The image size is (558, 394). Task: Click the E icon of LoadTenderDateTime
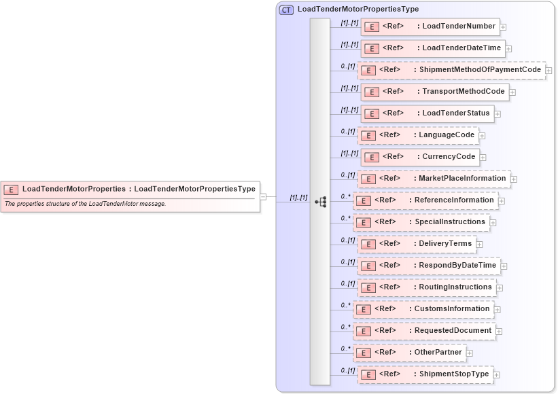click(x=372, y=48)
